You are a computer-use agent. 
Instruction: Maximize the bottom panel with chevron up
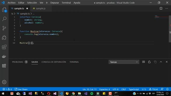161,62
